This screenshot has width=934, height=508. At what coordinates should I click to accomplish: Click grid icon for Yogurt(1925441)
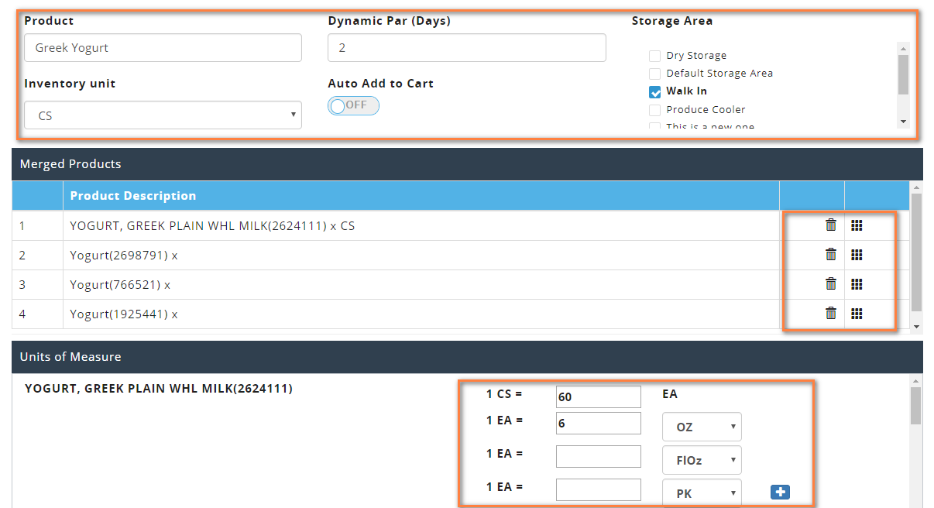857,314
